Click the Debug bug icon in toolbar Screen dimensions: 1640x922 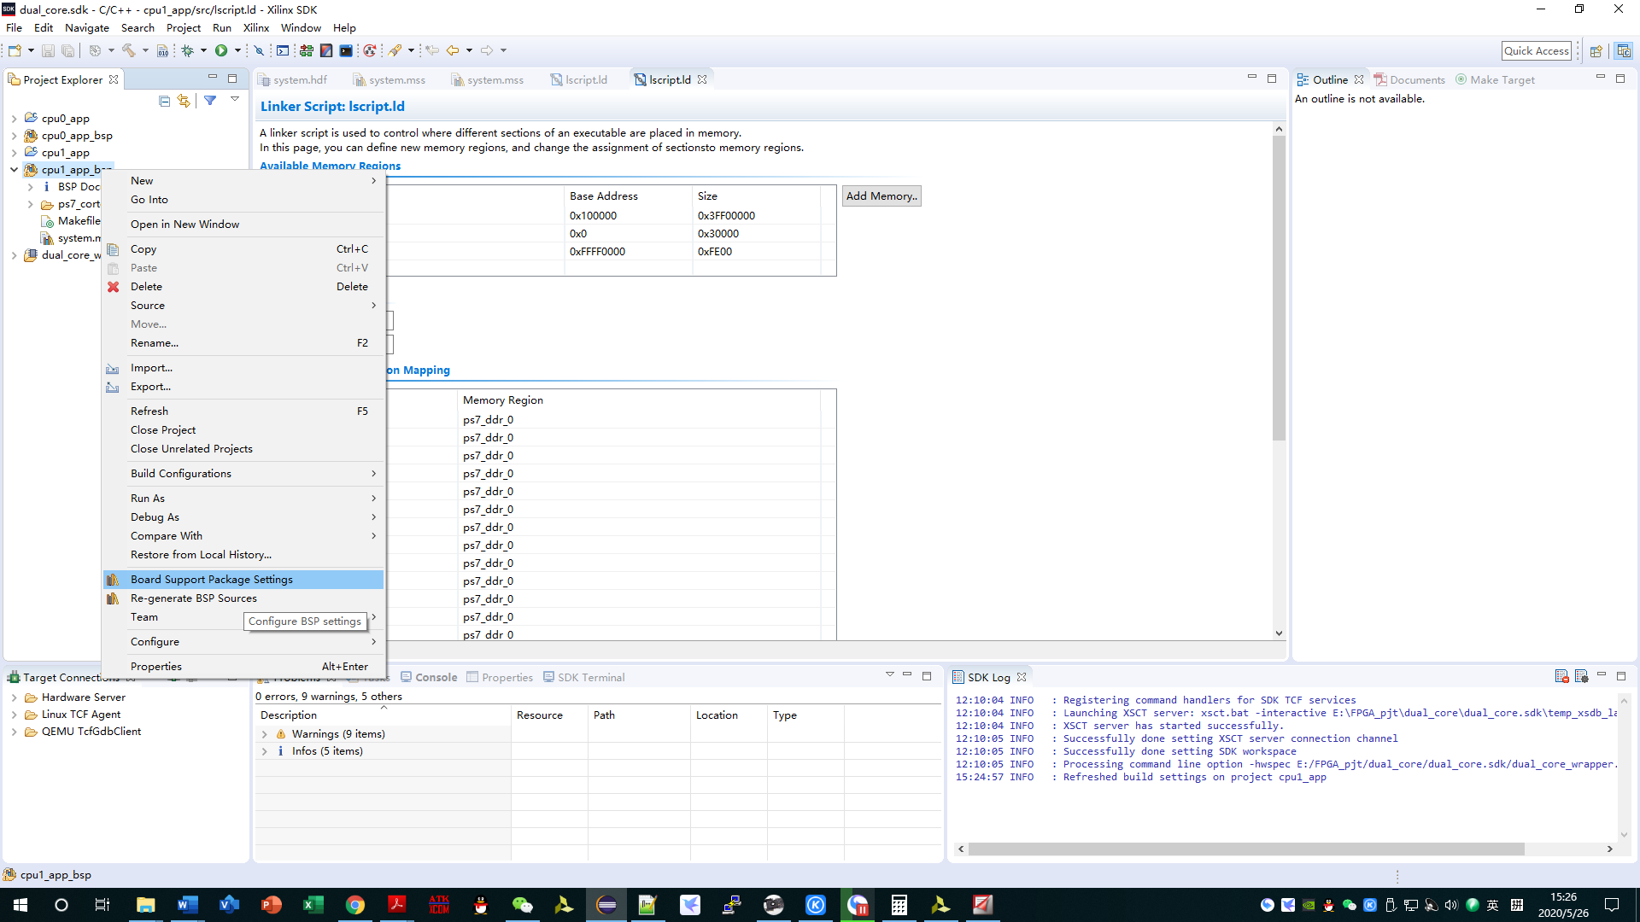[x=187, y=50]
